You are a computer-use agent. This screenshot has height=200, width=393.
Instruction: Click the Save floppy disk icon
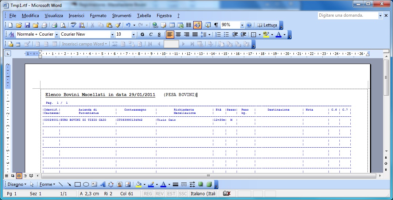point(27,25)
